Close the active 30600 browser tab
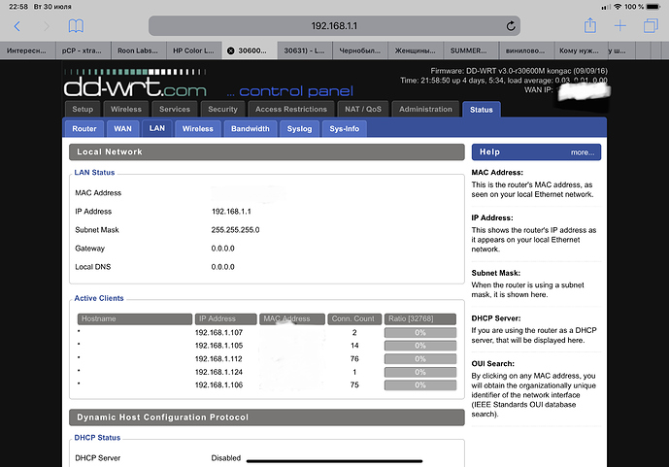Viewport: 669px width, 467px height. coord(230,50)
